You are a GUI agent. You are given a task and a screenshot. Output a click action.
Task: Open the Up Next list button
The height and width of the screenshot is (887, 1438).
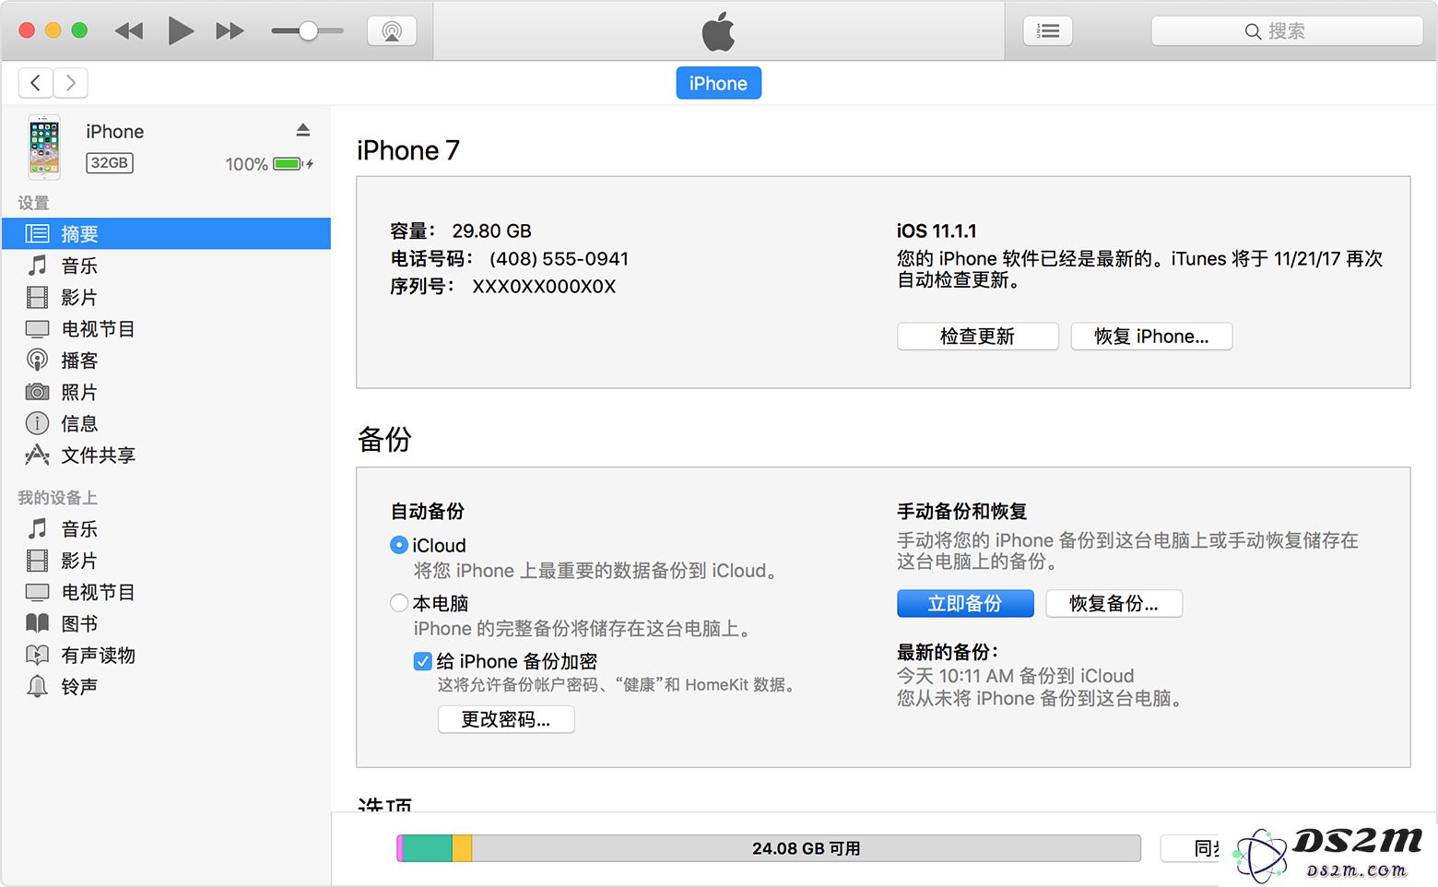coord(1048,31)
